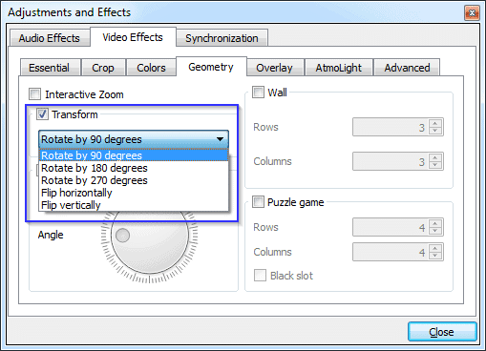Open the Overlay sub-tab
Viewport: 486px width, 351px height.
[x=275, y=68]
